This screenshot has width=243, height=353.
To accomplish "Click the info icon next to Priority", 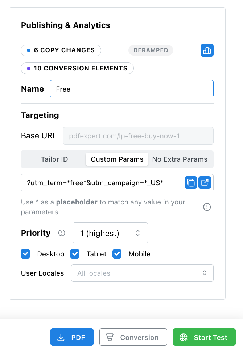I will (62, 233).
